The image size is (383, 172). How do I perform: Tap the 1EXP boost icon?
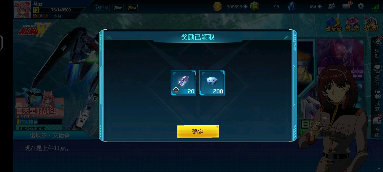coord(118,8)
